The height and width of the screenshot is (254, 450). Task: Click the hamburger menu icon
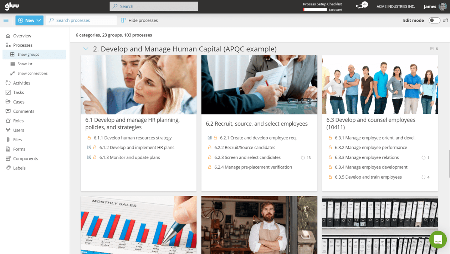tap(6, 20)
